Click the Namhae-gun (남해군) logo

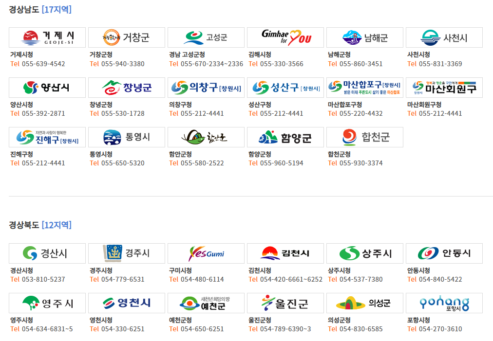364,37
